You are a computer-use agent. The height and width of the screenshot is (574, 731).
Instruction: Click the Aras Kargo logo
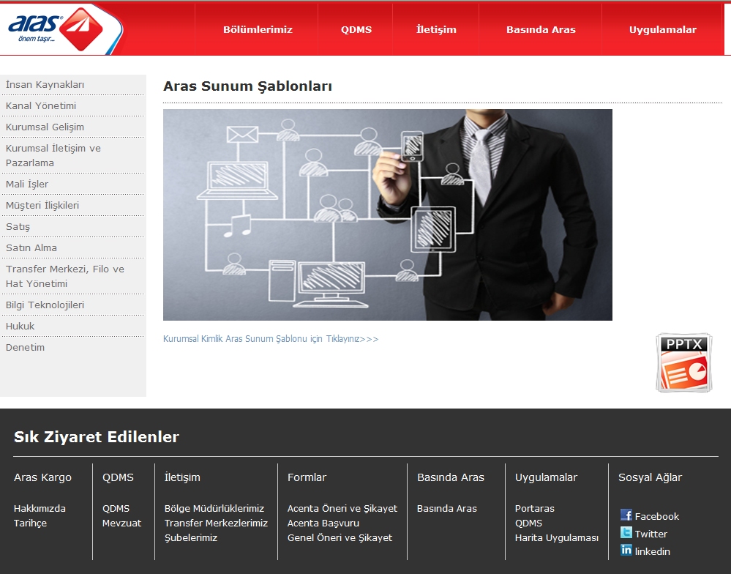click(x=56, y=29)
